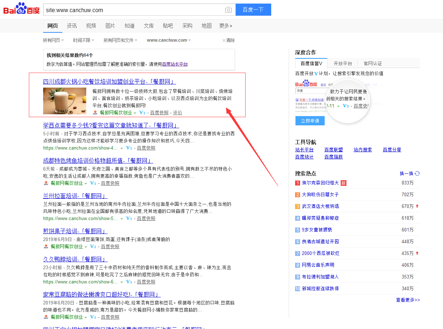Open 百度站长平台 link
Screen dimensions: 443x329
pyautogui.click(x=175, y=64)
